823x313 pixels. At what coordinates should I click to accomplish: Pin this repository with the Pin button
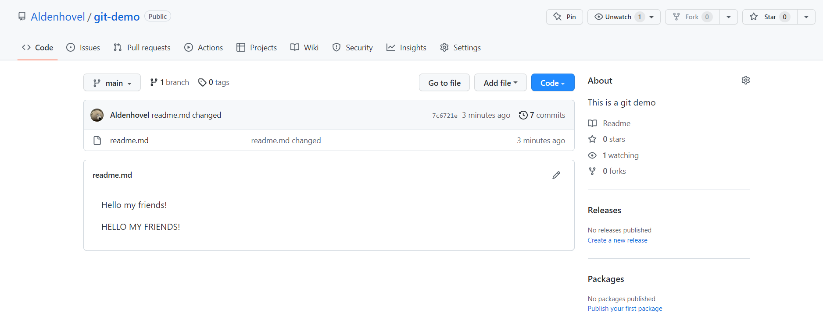point(565,17)
